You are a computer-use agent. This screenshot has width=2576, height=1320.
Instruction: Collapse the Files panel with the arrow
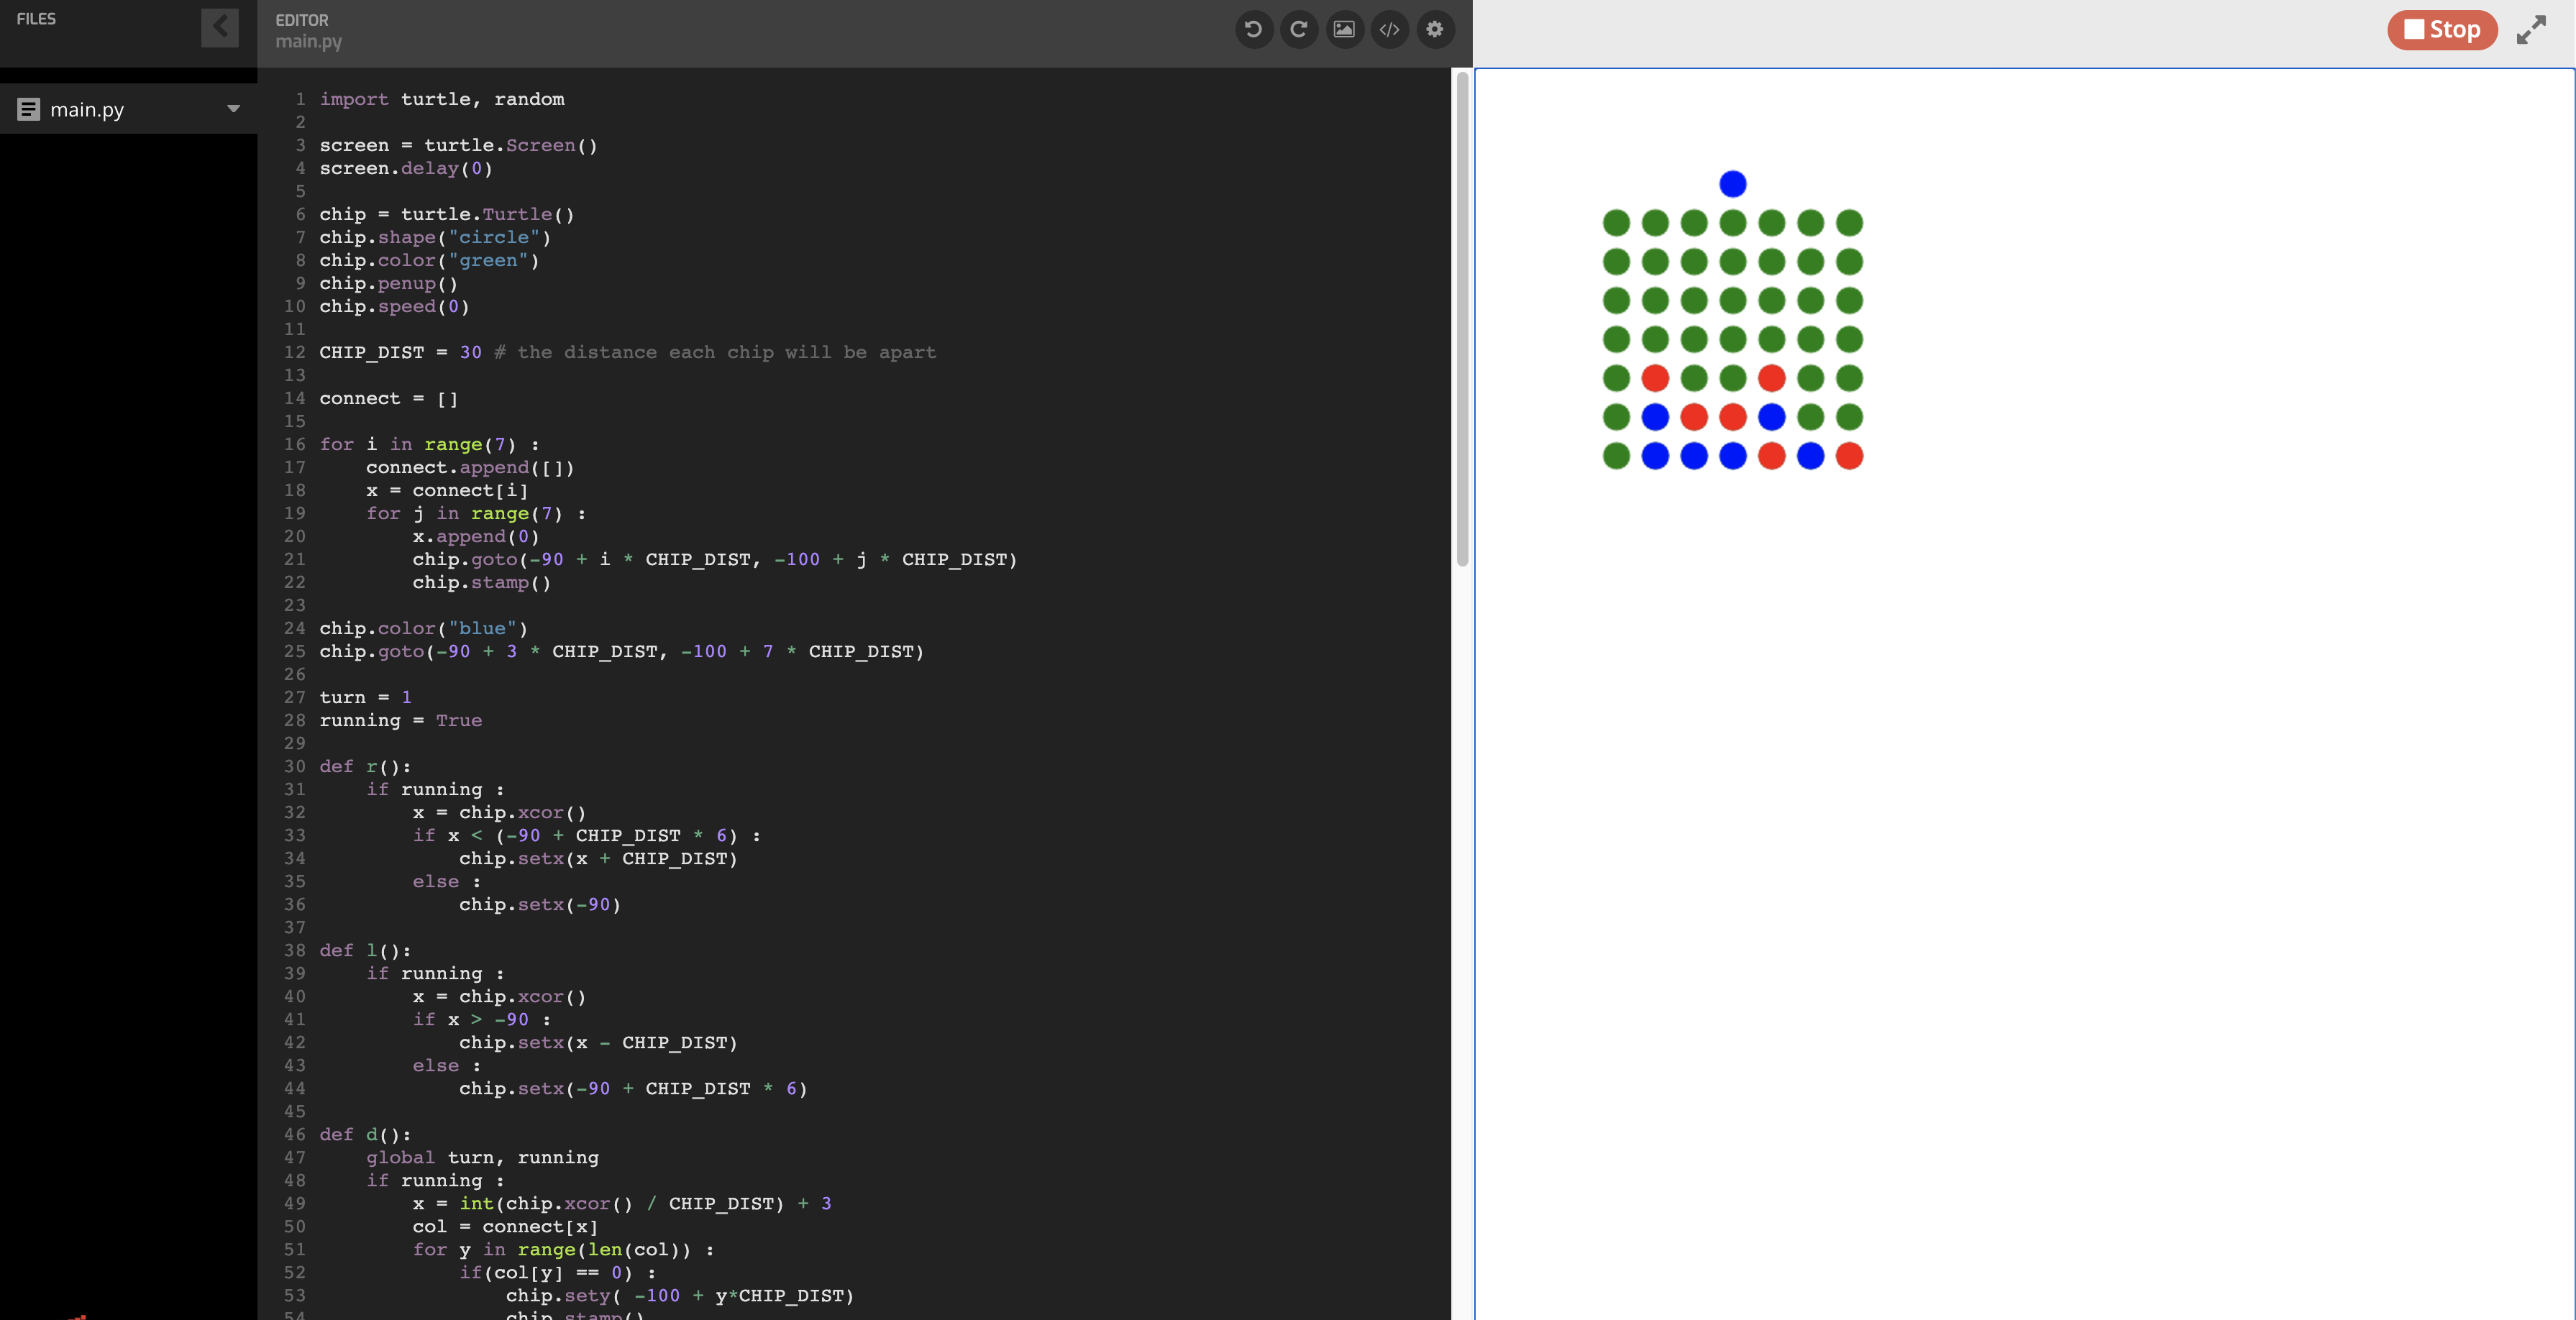[x=219, y=27]
